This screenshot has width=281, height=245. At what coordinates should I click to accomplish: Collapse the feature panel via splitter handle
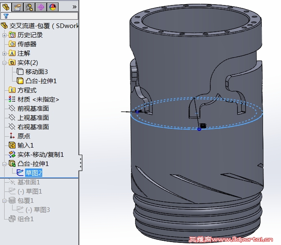[x=80, y=163]
